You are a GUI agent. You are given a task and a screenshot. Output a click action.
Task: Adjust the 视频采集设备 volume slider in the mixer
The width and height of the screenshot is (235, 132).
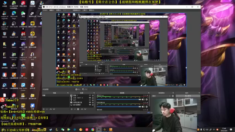(119, 107)
